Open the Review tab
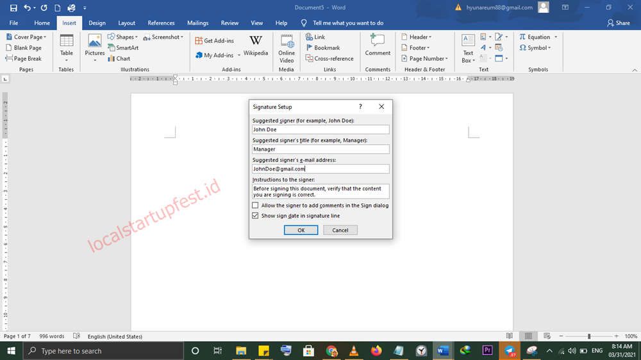This screenshot has width=641, height=360. [x=229, y=23]
